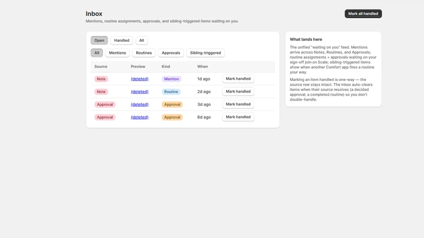Click the orange Approval kind badge in 3d ago row
The image size is (424, 238).
[172, 104]
